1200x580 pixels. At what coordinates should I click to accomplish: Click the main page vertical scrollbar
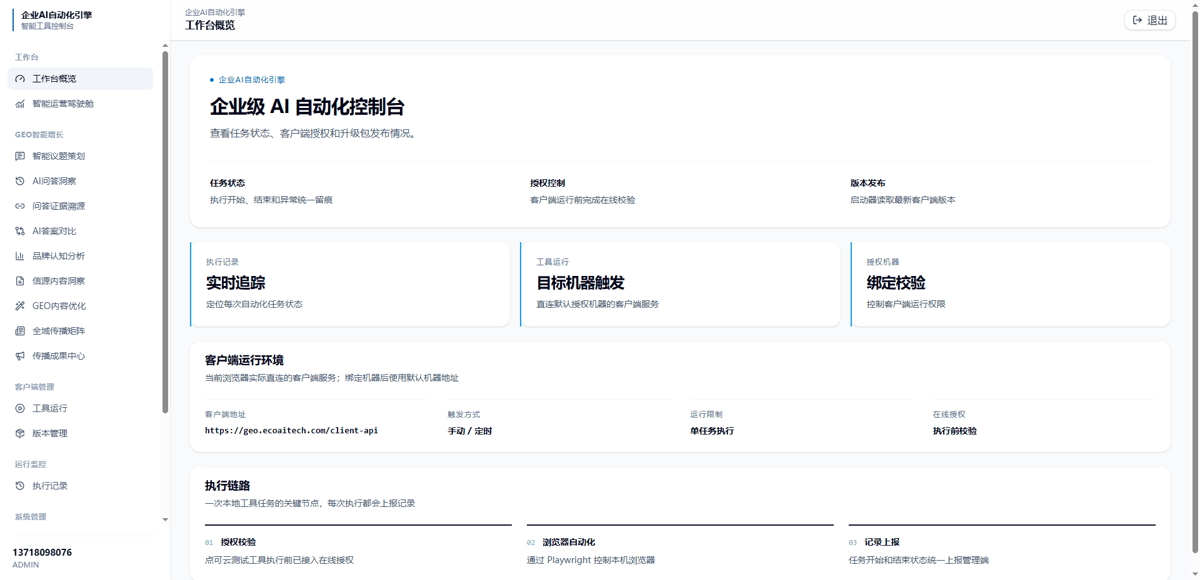click(1195, 281)
